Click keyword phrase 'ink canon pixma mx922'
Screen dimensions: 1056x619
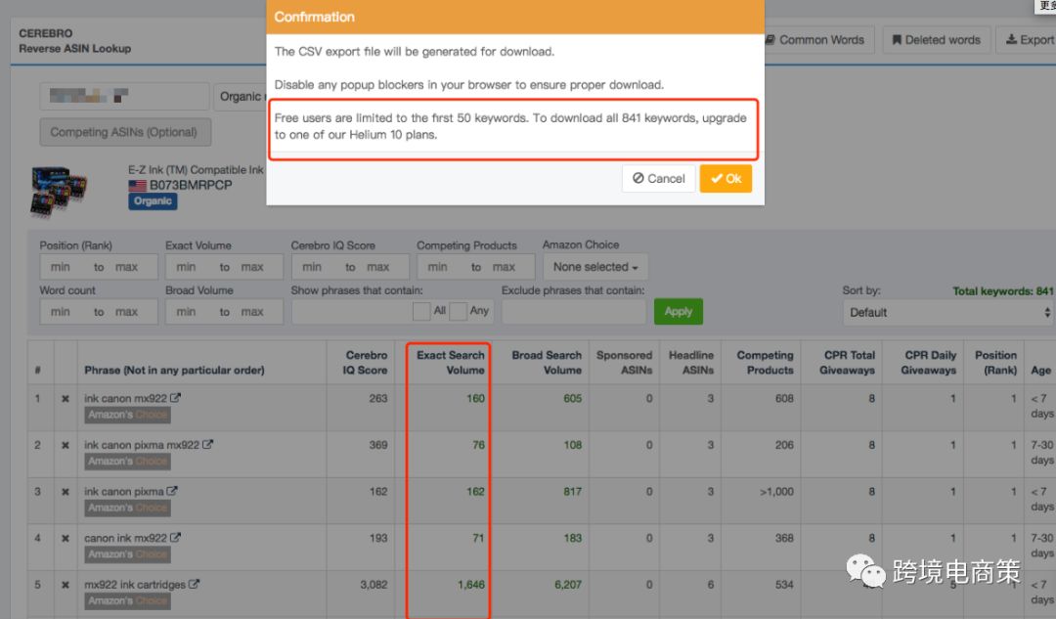[142, 445]
